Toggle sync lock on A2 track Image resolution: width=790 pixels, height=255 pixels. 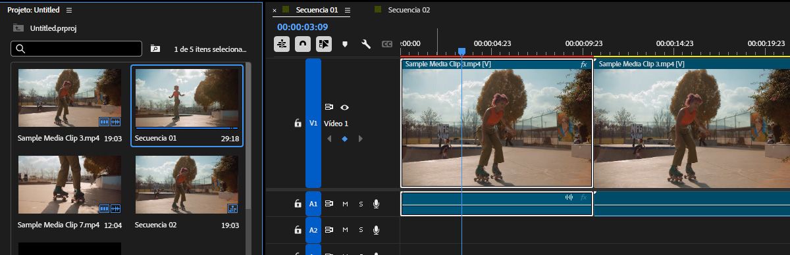click(329, 230)
